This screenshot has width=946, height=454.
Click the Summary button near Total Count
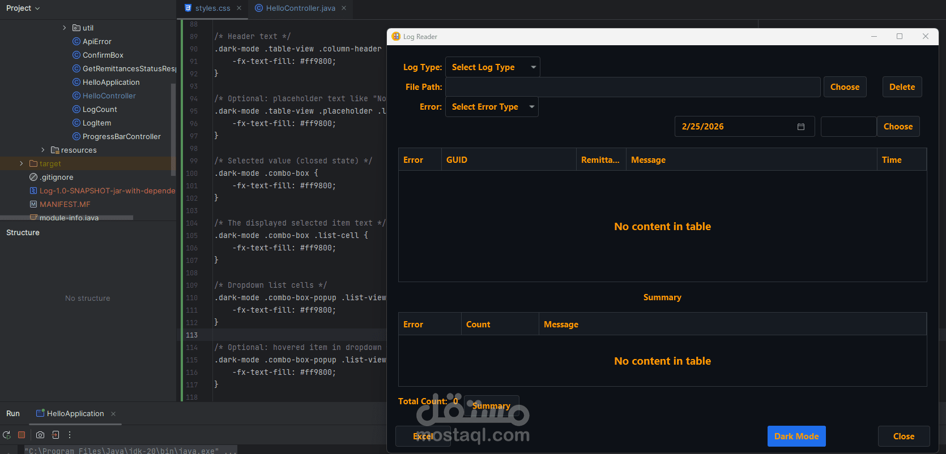tap(491, 406)
